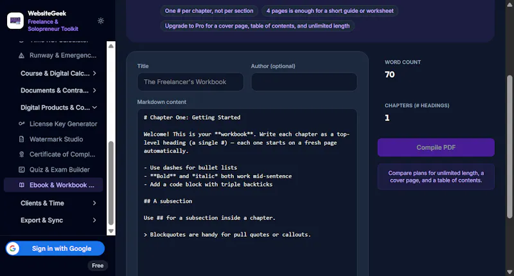This screenshot has width=514, height=276.
Task: Click Compile PDF button
Action: click(x=436, y=147)
